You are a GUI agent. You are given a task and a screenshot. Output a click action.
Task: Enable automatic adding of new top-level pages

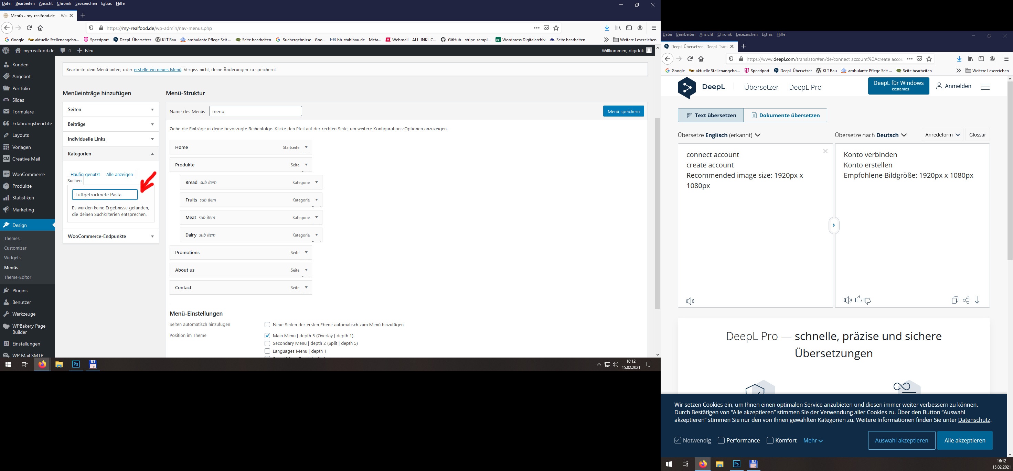[267, 325]
